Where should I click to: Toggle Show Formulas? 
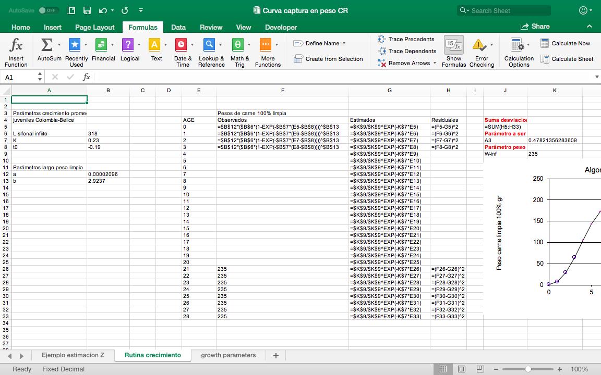pyautogui.click(x=454, y=51)
